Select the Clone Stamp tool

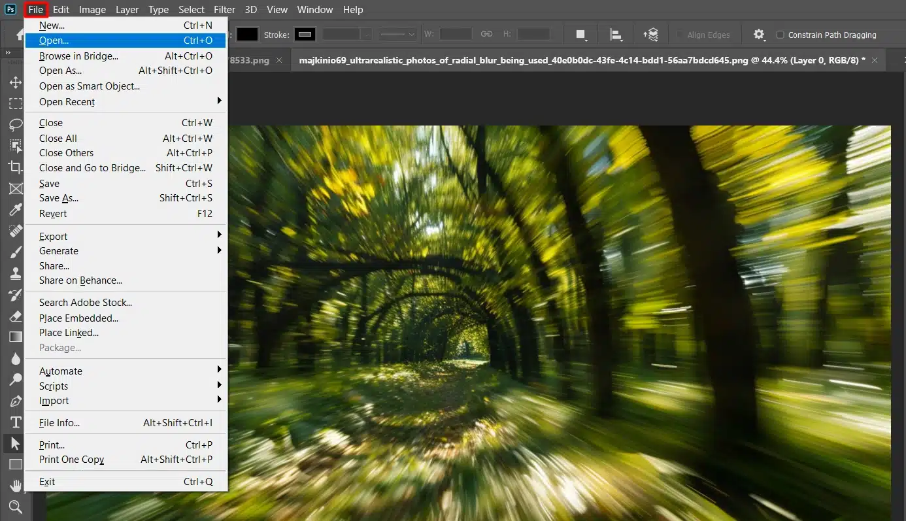(15, 273)
